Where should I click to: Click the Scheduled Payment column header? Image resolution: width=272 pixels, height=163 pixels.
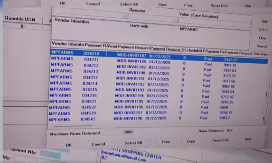(x=195, y=51)
